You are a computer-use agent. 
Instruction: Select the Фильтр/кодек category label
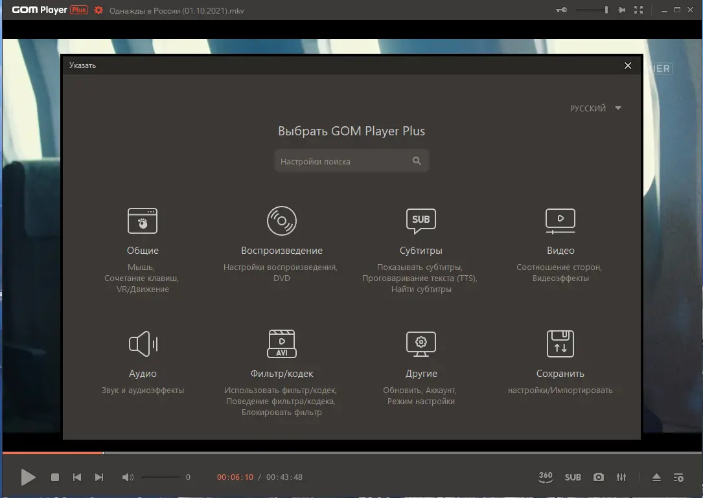click(282, 374)
